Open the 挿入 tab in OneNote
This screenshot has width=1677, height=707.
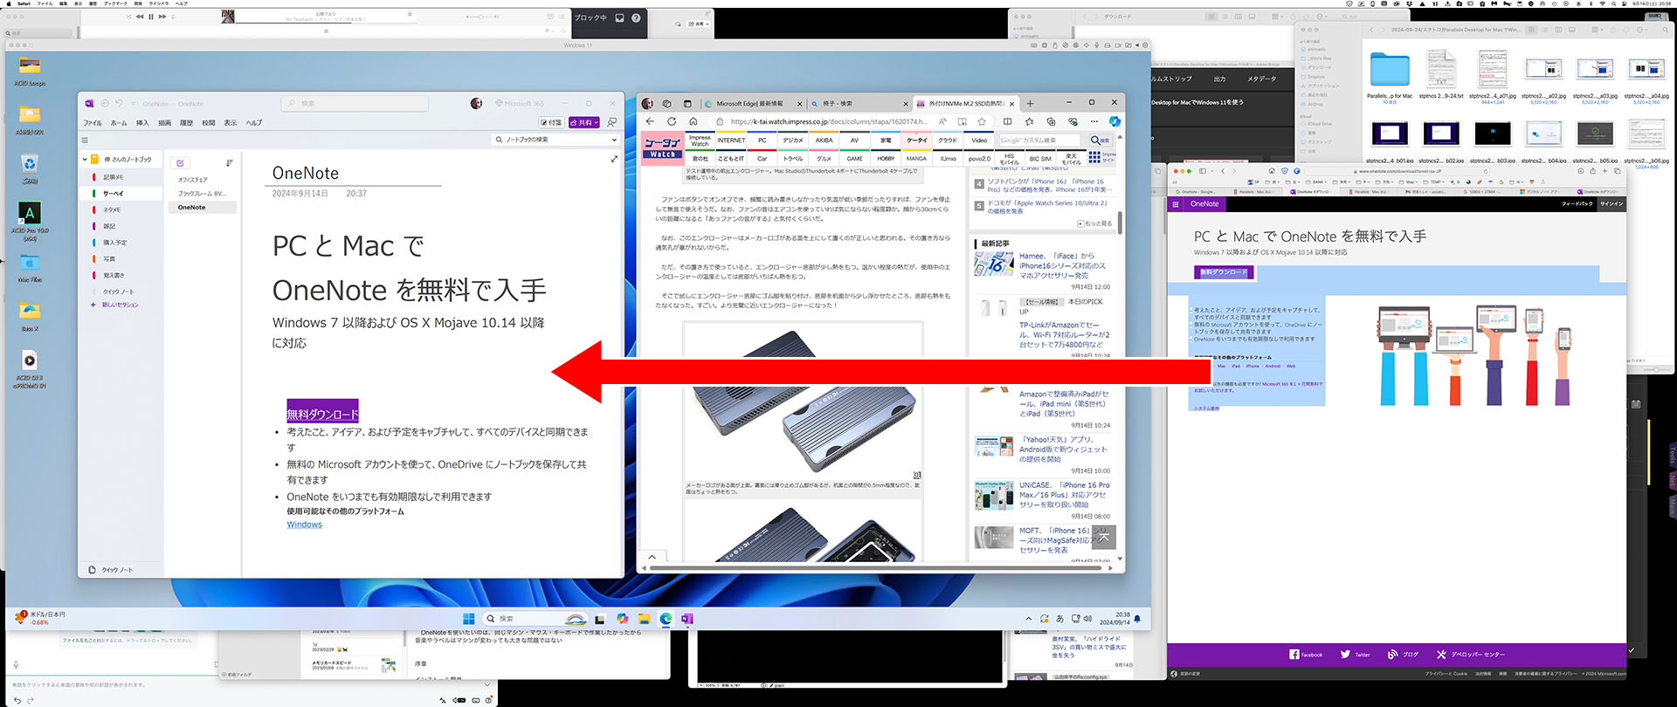[x=142, y=123]
